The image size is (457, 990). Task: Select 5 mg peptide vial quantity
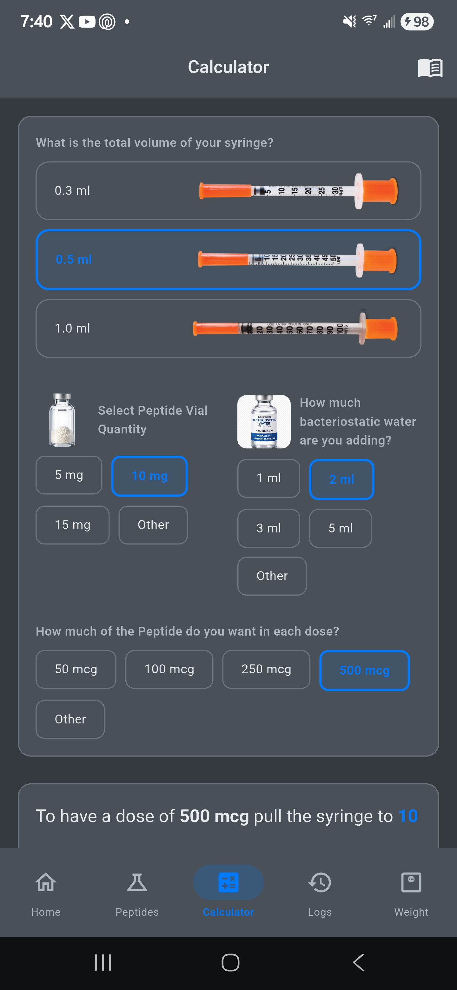pyautogui.click(x=69, y=475)
